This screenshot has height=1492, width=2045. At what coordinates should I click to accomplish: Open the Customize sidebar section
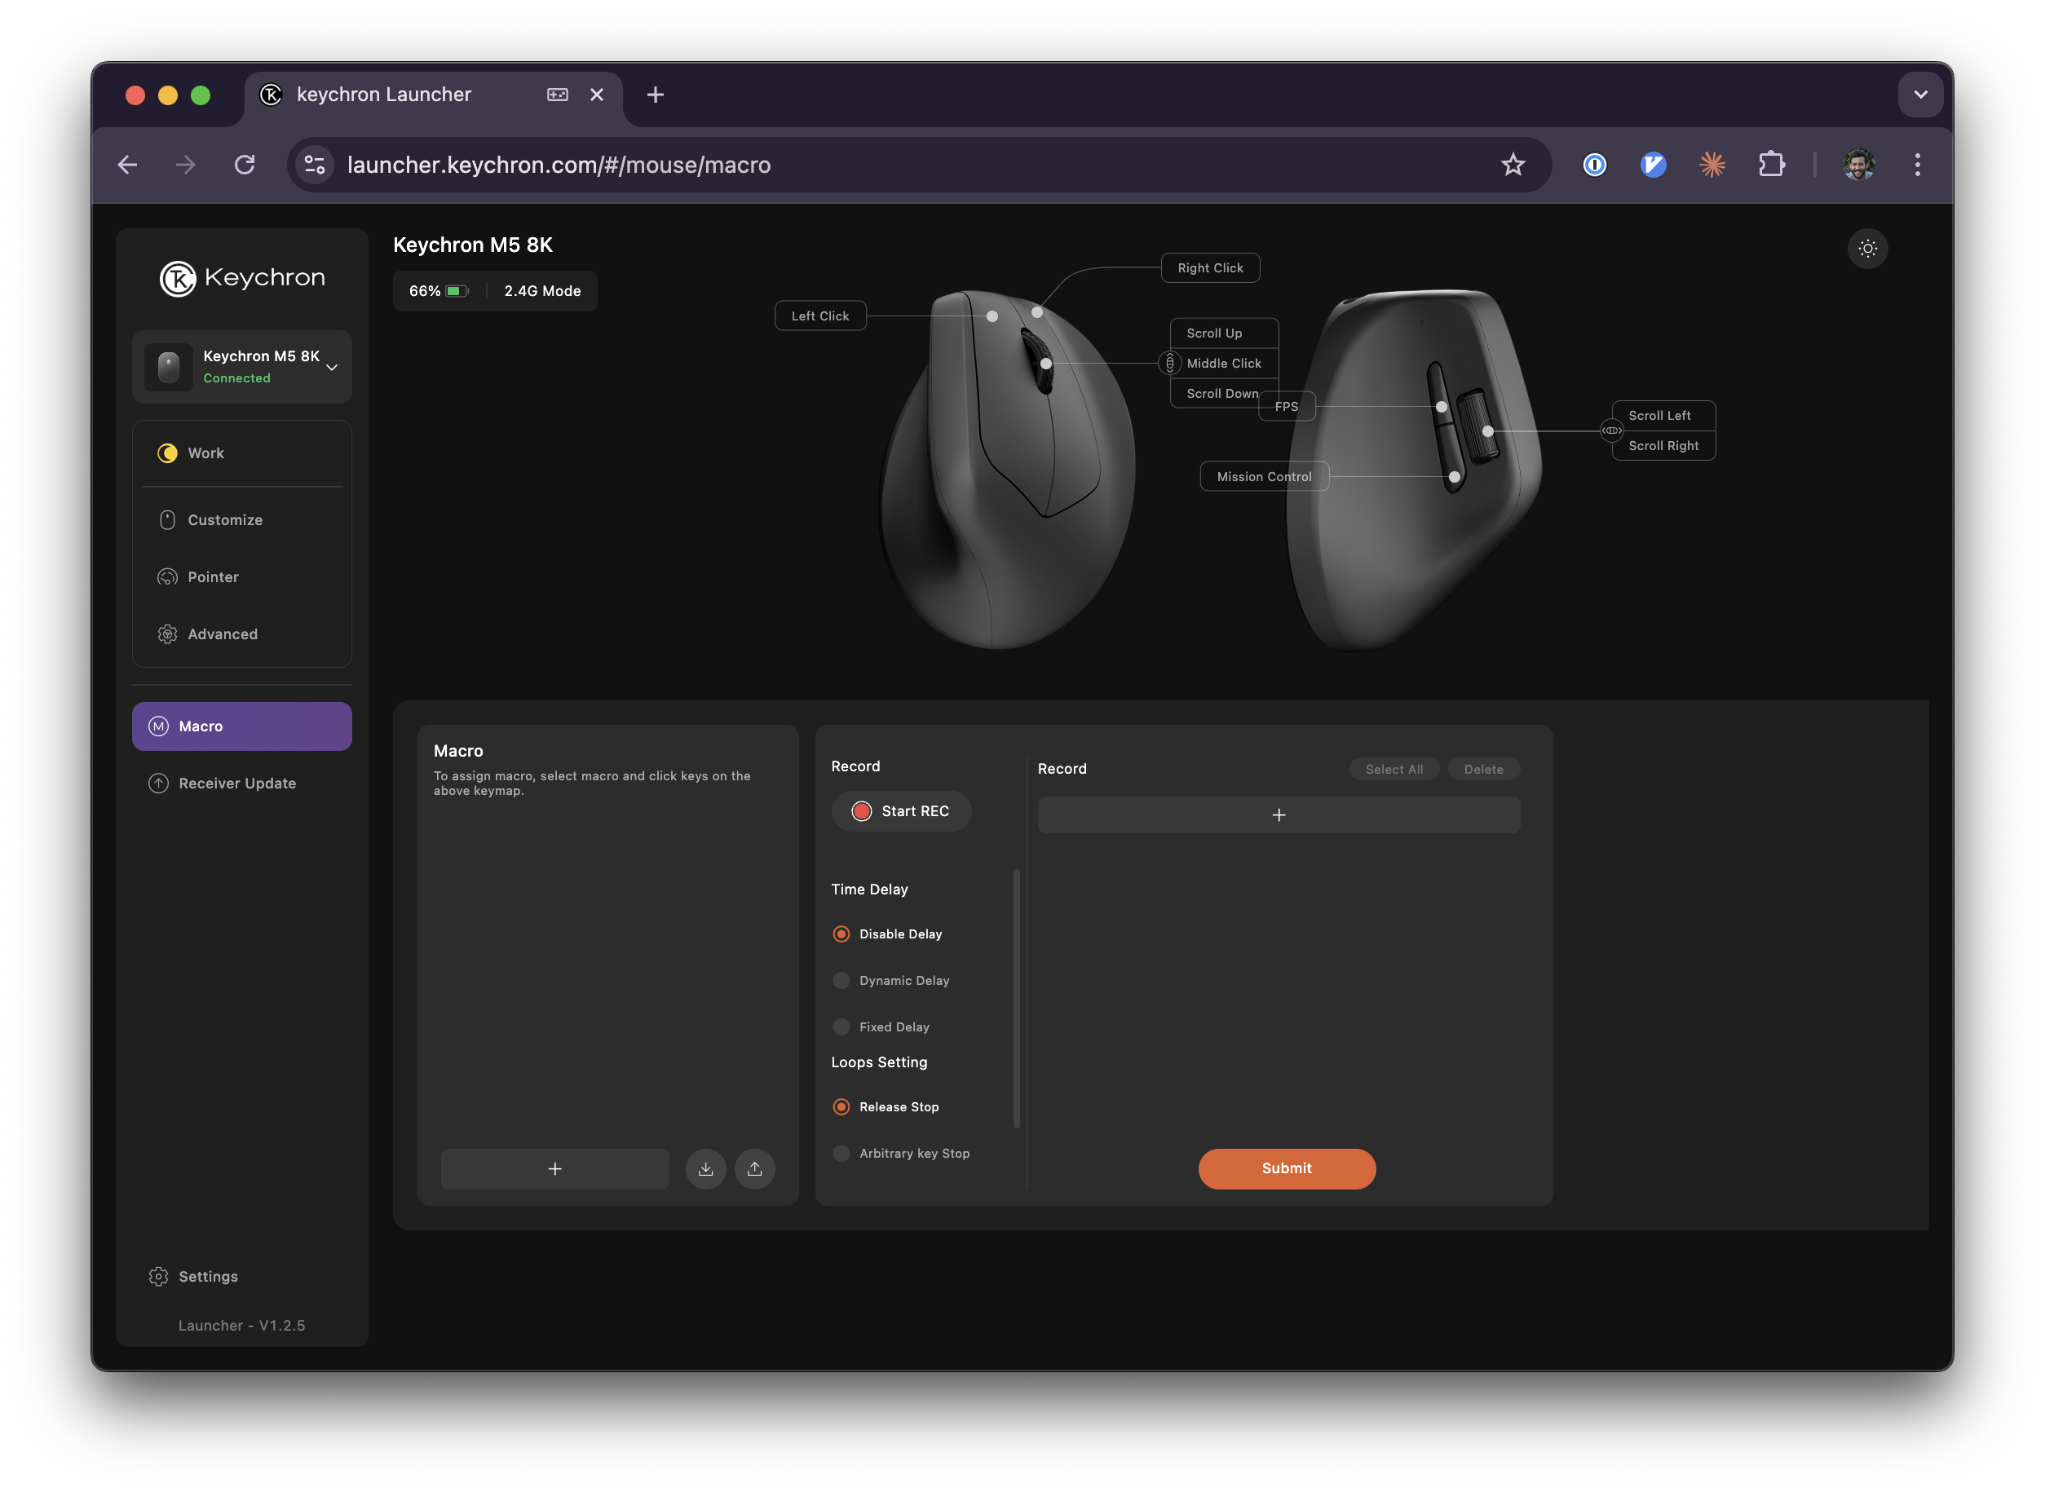(225, 520)
